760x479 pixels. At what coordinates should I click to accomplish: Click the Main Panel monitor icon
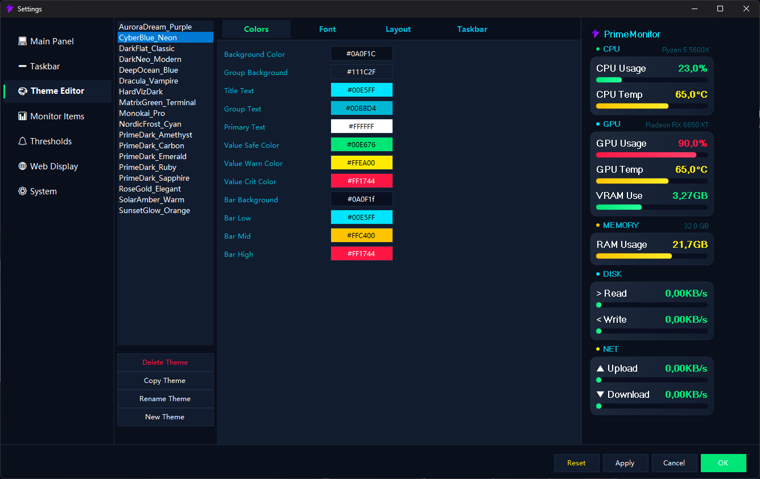[x=23, y=41]
